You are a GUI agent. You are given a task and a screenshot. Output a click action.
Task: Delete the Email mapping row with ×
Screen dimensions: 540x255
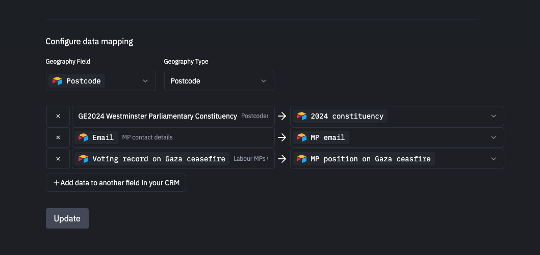click(x=58, y=137)
